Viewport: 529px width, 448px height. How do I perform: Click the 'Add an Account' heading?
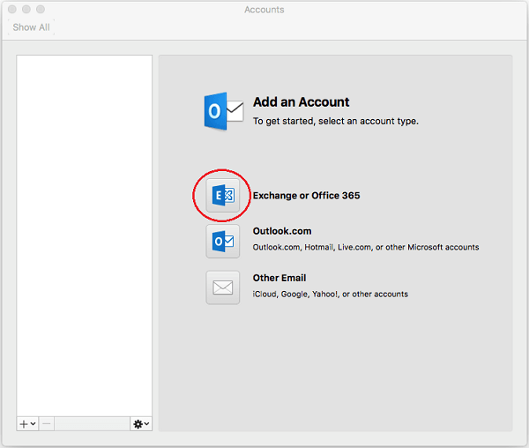coord(301,102)
